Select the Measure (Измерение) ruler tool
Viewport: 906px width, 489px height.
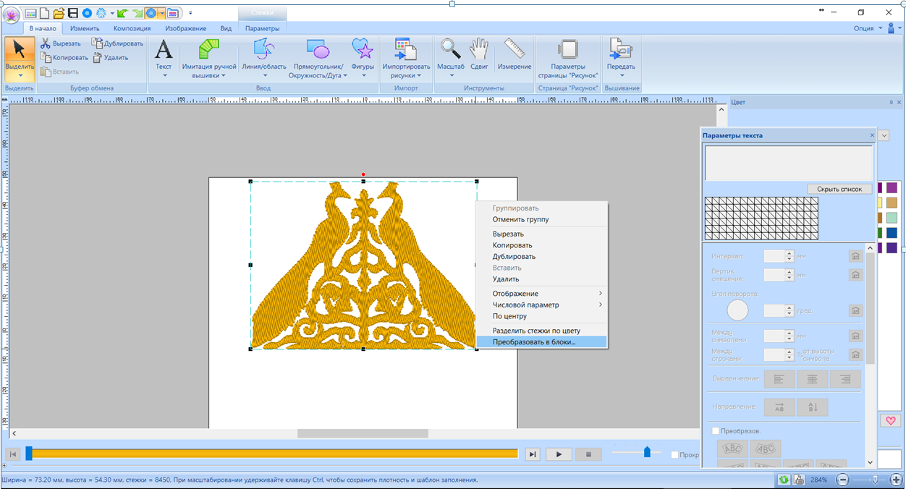515,49
